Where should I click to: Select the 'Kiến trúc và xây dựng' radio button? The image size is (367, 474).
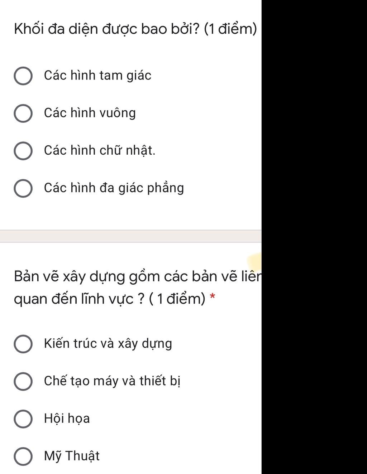[23, 344]
